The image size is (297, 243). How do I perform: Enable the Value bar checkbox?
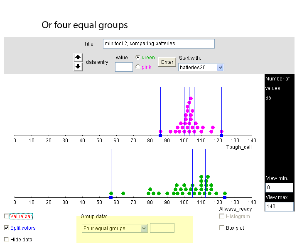(x=6, y=216)
